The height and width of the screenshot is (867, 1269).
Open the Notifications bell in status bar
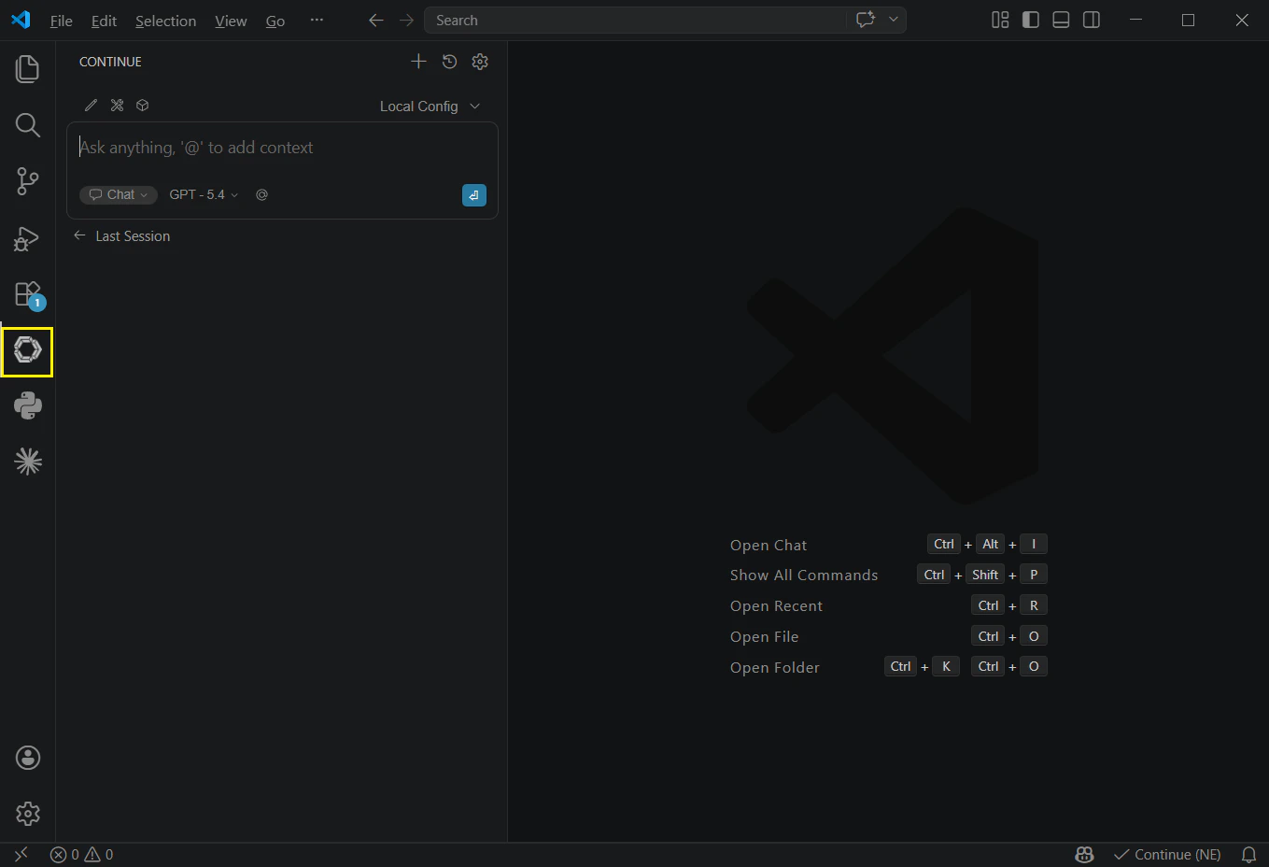point(1248,854)
